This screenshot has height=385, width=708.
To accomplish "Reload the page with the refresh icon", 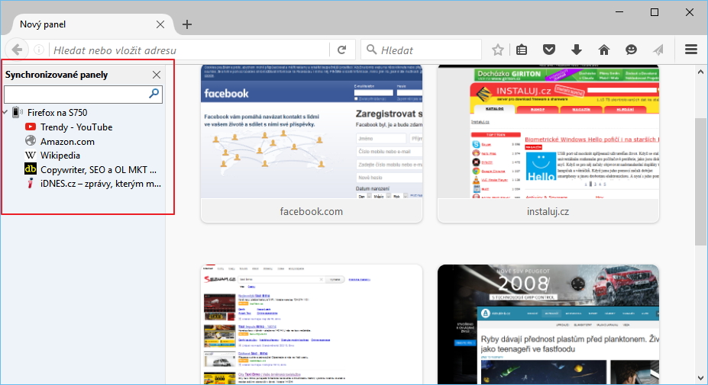I will [x=342, y=50].
